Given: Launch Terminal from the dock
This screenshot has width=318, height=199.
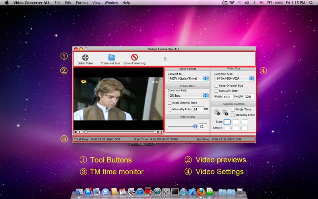Looking at the screenshot, I should 175,191.
